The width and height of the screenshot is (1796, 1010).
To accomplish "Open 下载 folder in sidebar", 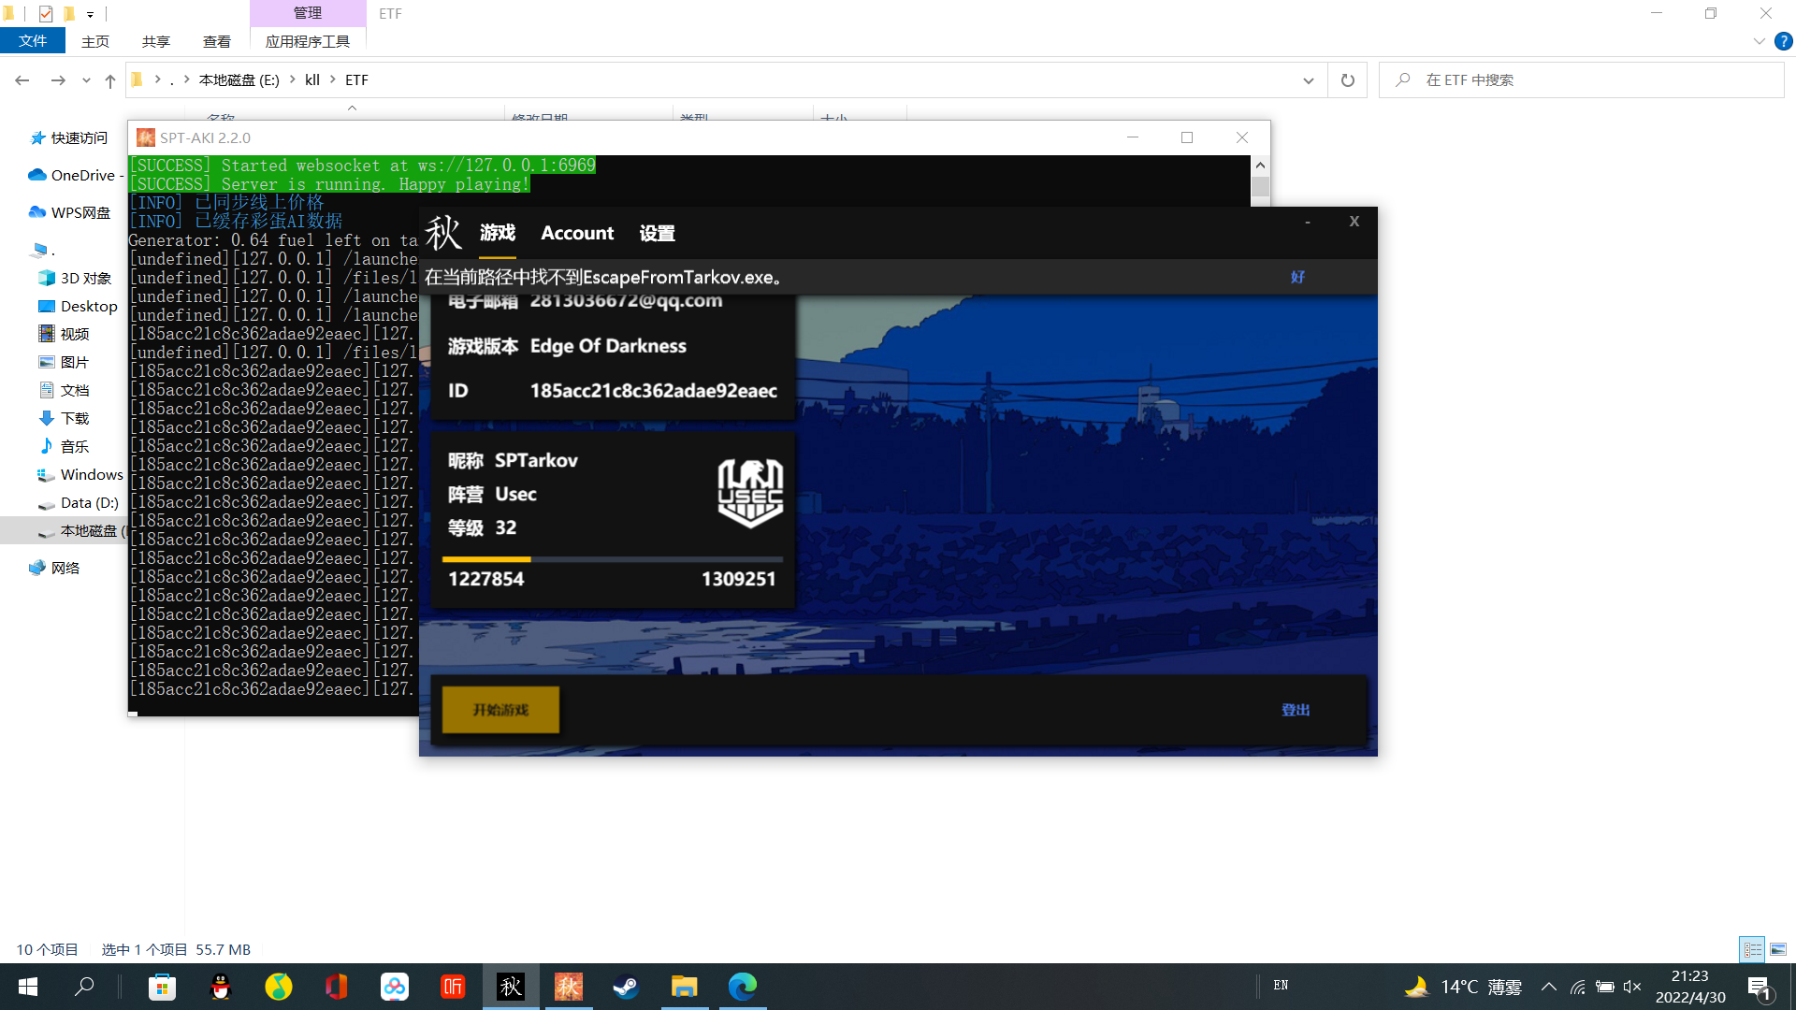I will click(x=65, y=419).
